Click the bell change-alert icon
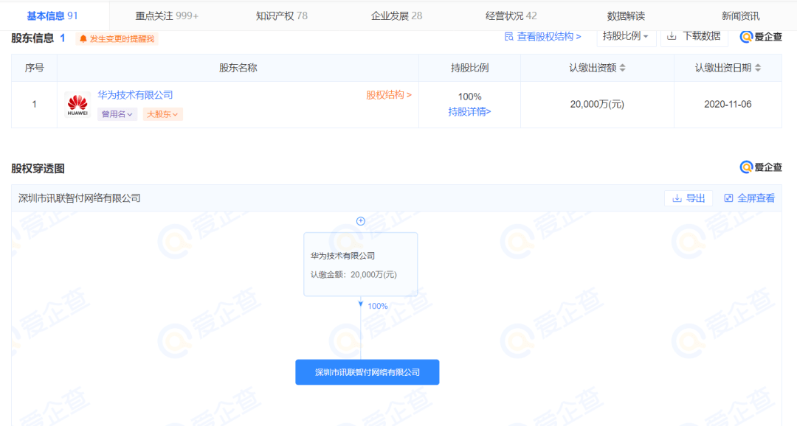The width and height of the screenshot is (797, 426). 83,38
